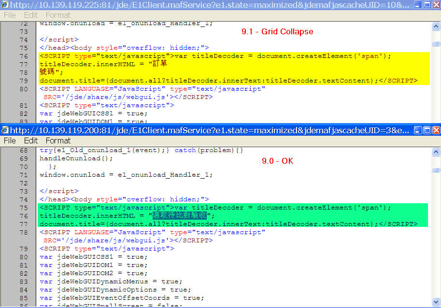Click selected Chinese title text on line 76

[x=179, y=215]
